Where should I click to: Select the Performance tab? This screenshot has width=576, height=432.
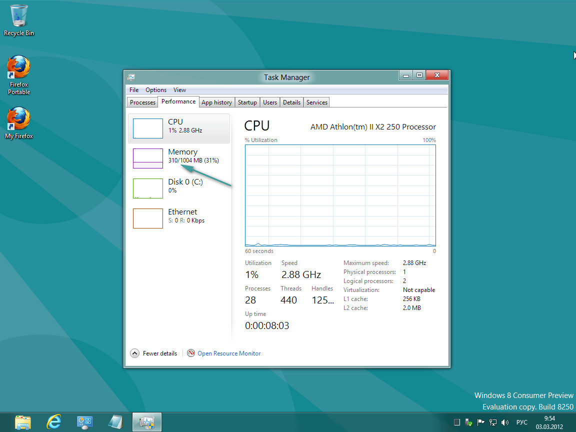(178, 101)
